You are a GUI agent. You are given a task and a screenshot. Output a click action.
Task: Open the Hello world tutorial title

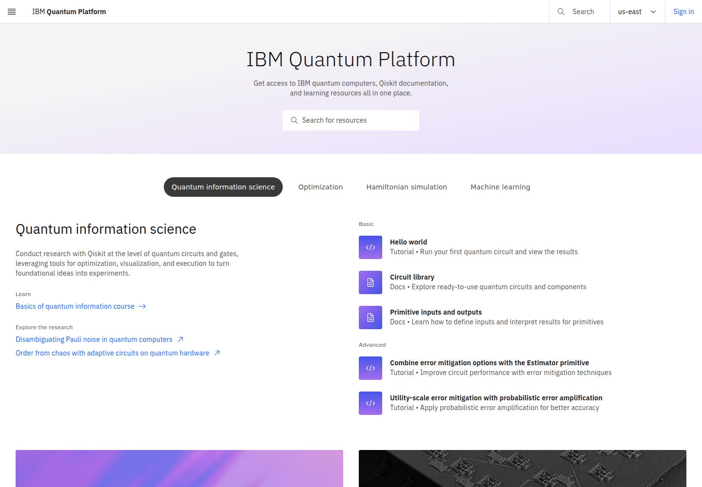click(409, 242)
